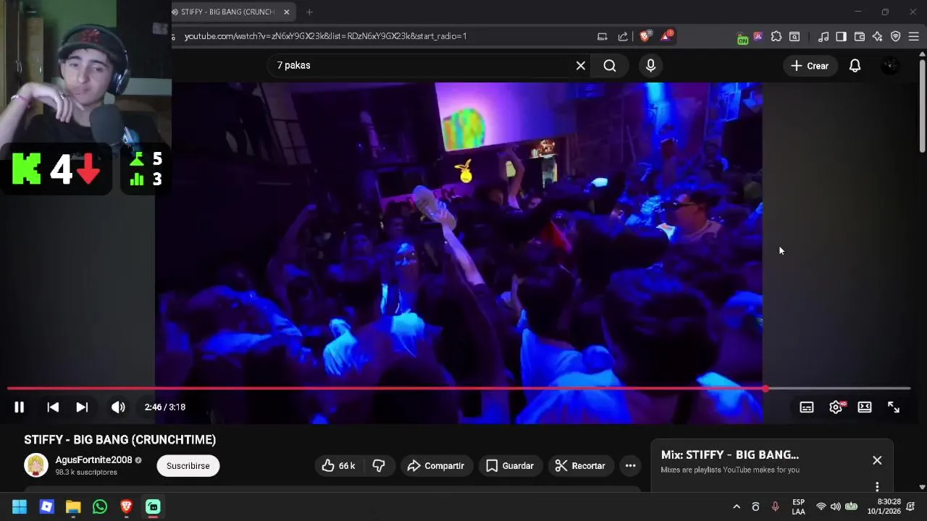Install-app icon in the address bar
The image size is (927, 521).
click(x=602, y=36)
